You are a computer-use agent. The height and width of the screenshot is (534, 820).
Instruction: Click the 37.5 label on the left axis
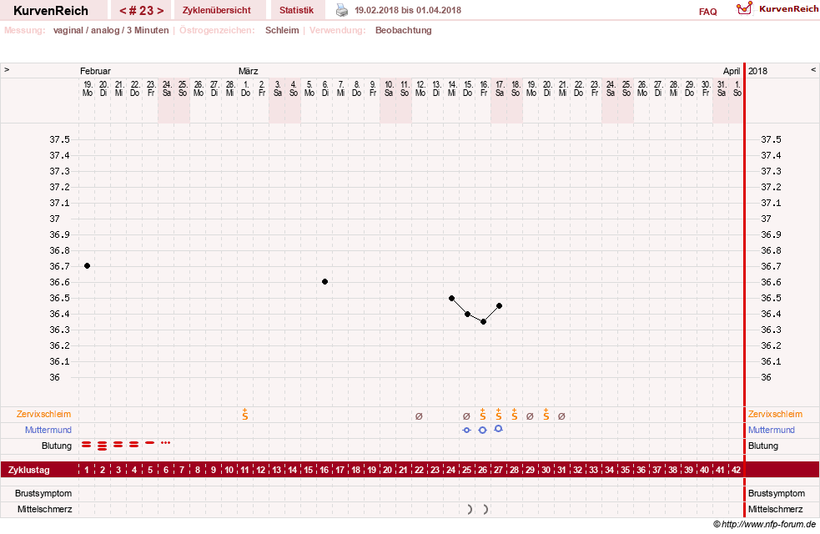tap(59, 139)
